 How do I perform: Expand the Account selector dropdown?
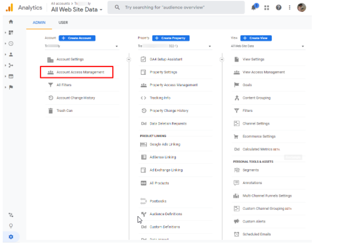[x=82, y=46]
